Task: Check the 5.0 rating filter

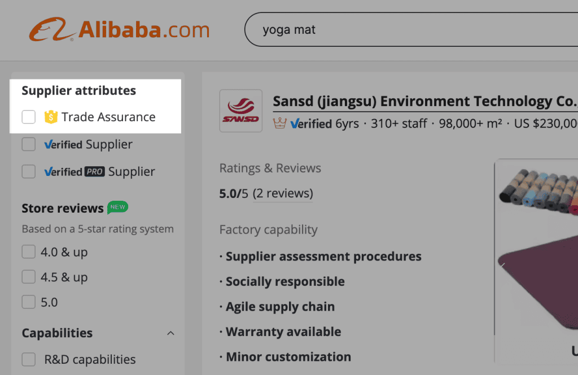Action: pos(28,302)
